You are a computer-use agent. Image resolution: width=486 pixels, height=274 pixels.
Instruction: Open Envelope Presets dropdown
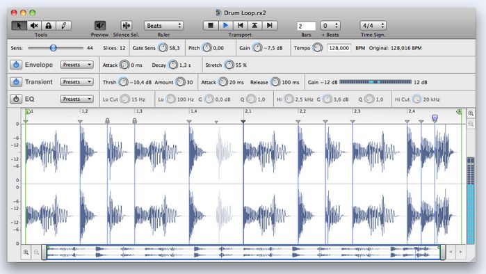coord(77,65)
